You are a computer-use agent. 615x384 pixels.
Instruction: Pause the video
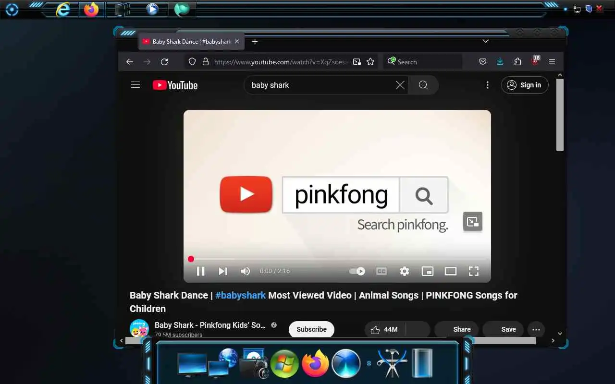(x=201, y=271)
